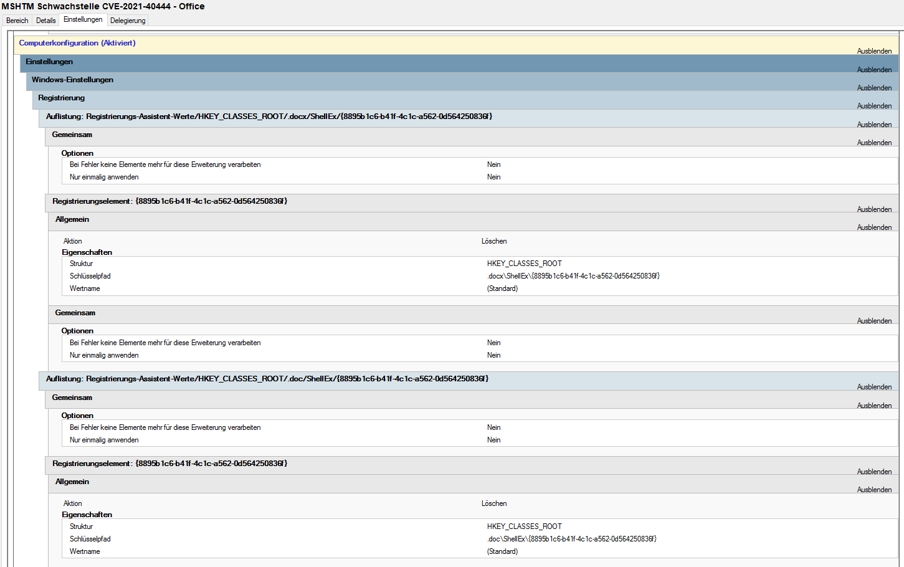Select the Delegierung tab

(128, 21)
